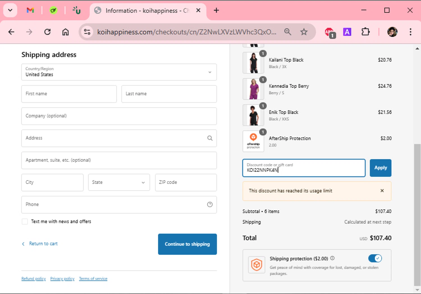The height and width of the screenshot is (294, 421).
Task: Focus the ZIP code field
Action: (x=186, y=183)
